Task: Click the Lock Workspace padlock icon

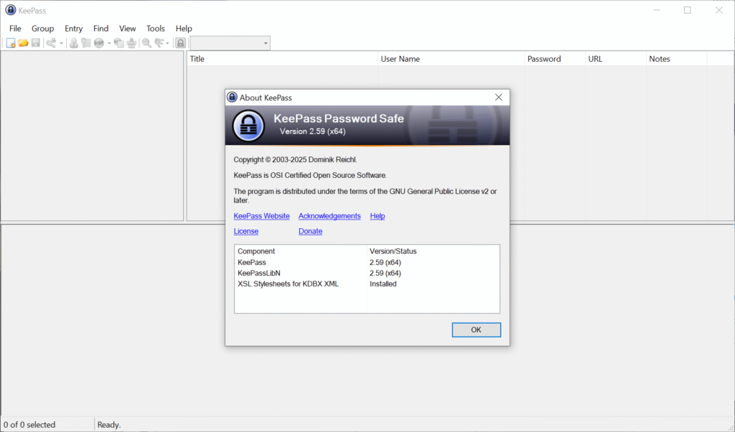Action: click(x=181, y=43)
